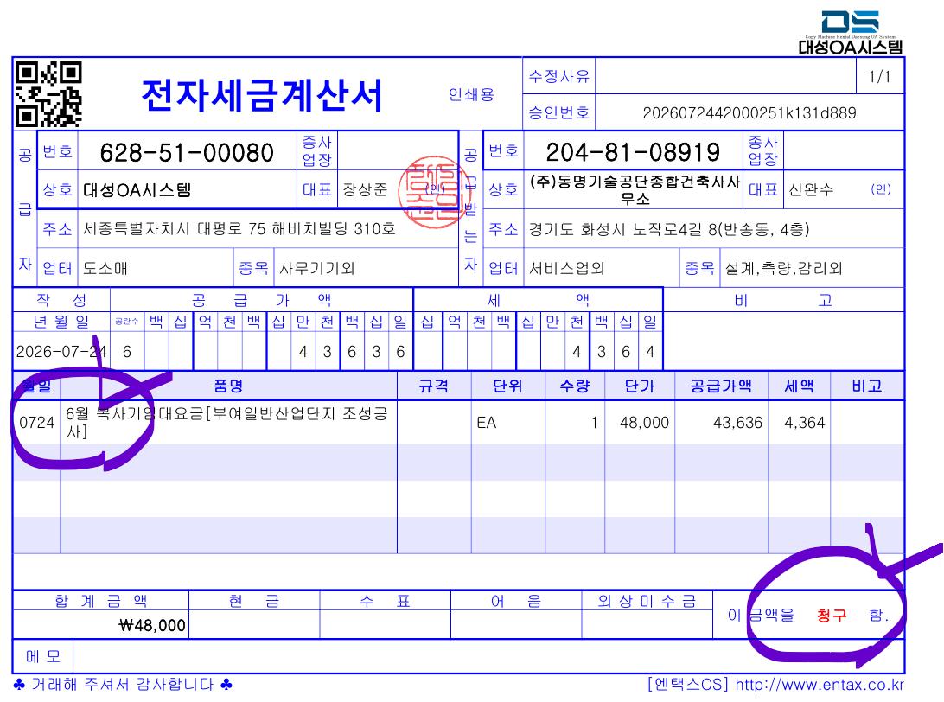
Task: Click the 메모 label
Action: (42, 656)
